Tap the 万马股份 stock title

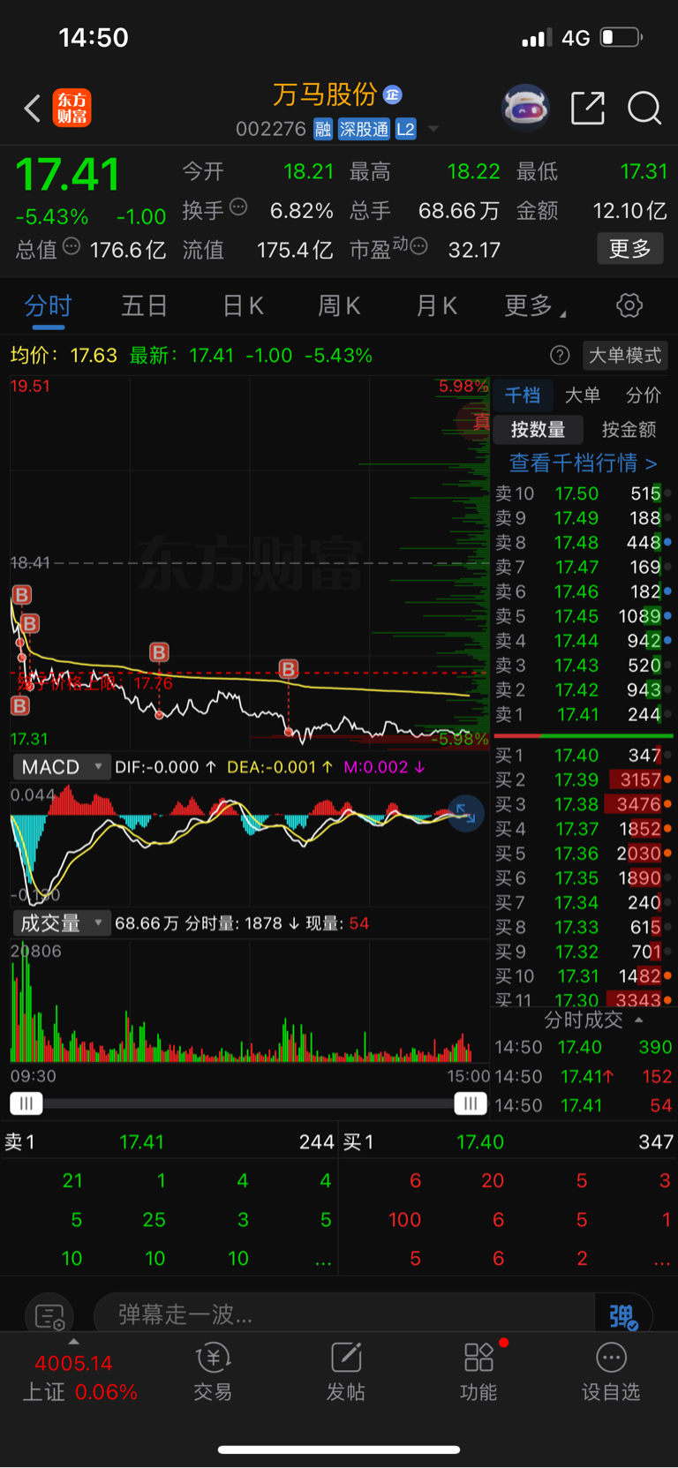tap(325, 94)
